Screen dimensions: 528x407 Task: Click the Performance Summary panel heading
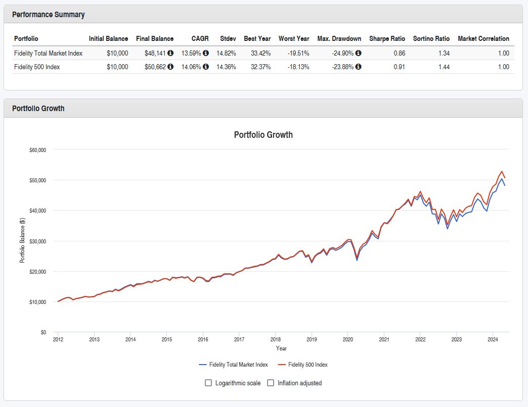click(49, 15)
